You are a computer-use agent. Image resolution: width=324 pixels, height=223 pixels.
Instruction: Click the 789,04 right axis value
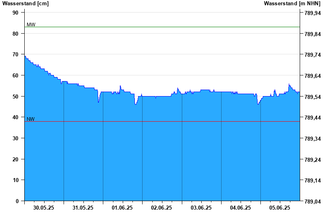[312, 202]
